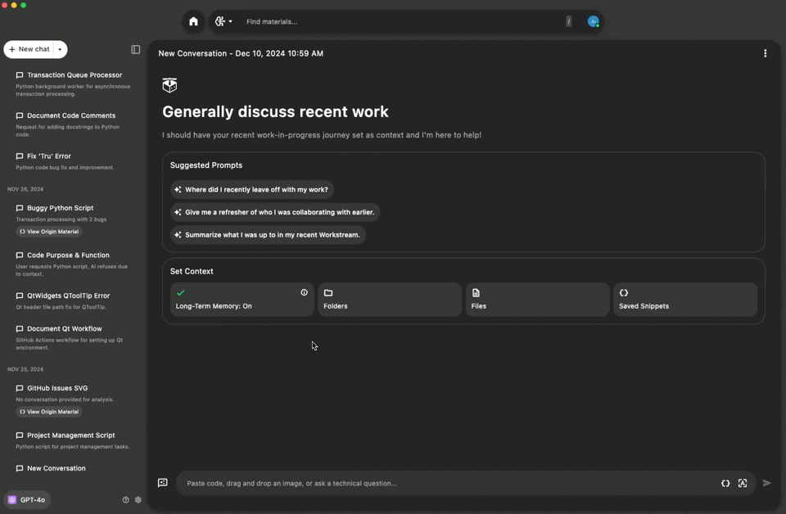
Task: Set context from Folders
Action: [x=390, y=299]
